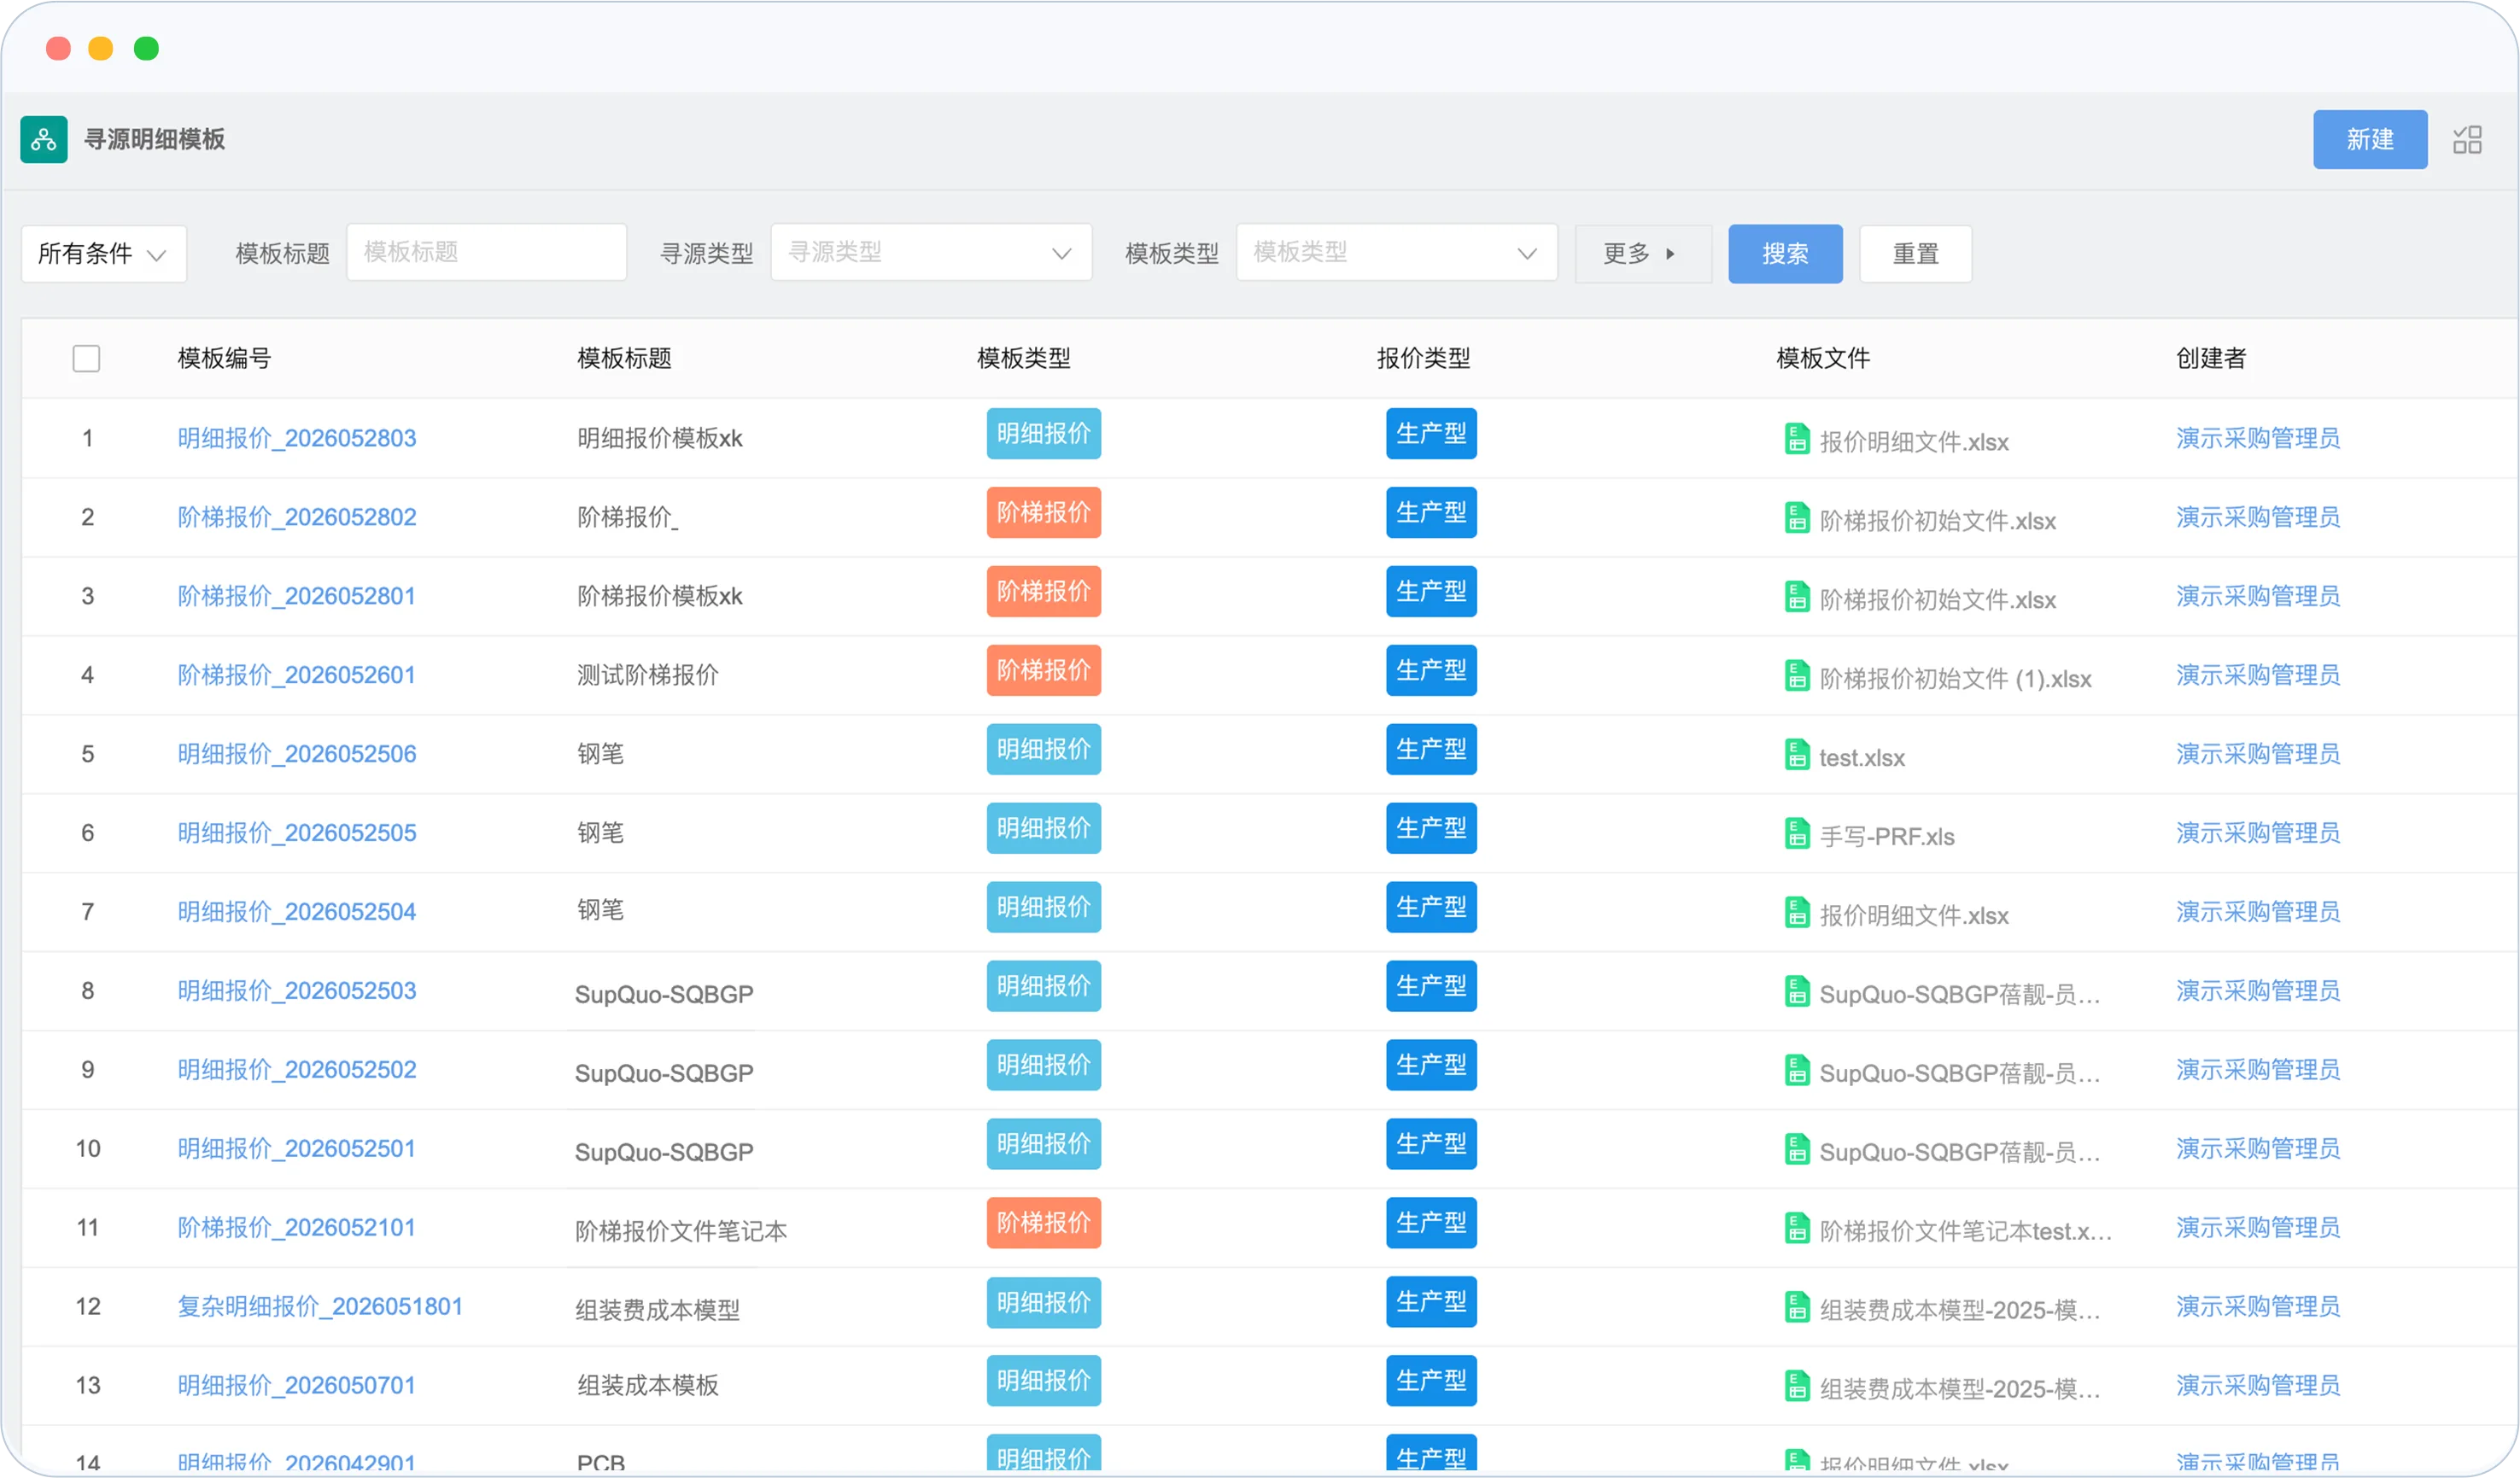Open template 明细报价_2026052502
Screen dimensions: 2520x1478
(x=297, y=1070)
